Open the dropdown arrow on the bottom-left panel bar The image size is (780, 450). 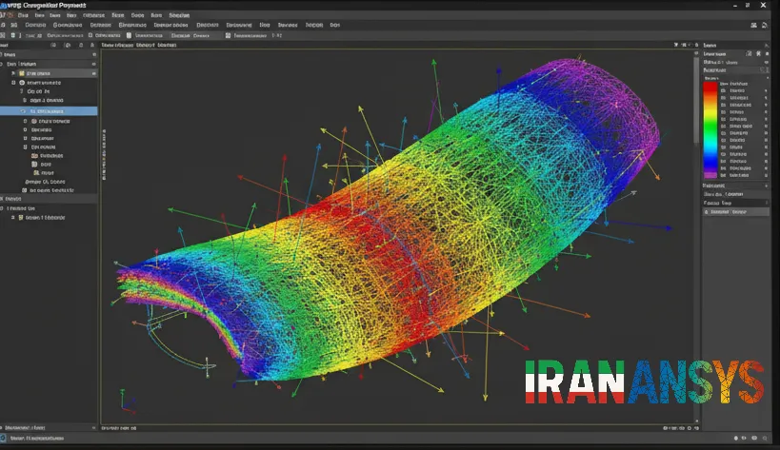pyautogui.click(x=93, y=428)
